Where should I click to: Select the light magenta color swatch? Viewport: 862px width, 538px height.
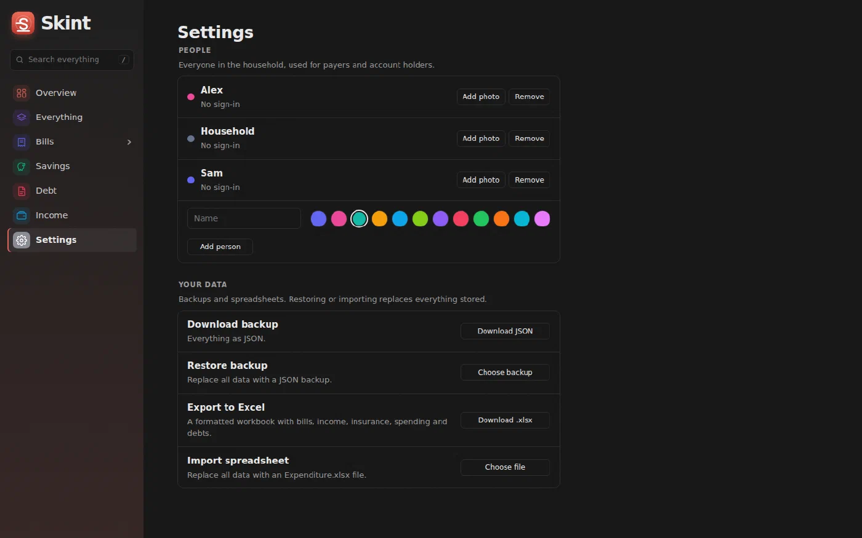(x=542, y=219)
